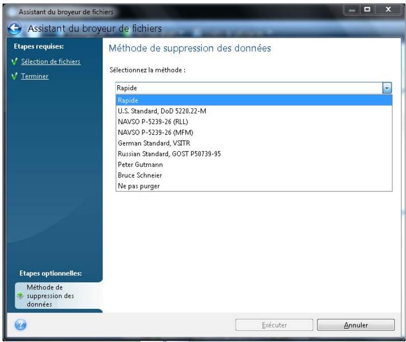Click the Exécuter button
This screenshot has height=342, width=406.
274,325
